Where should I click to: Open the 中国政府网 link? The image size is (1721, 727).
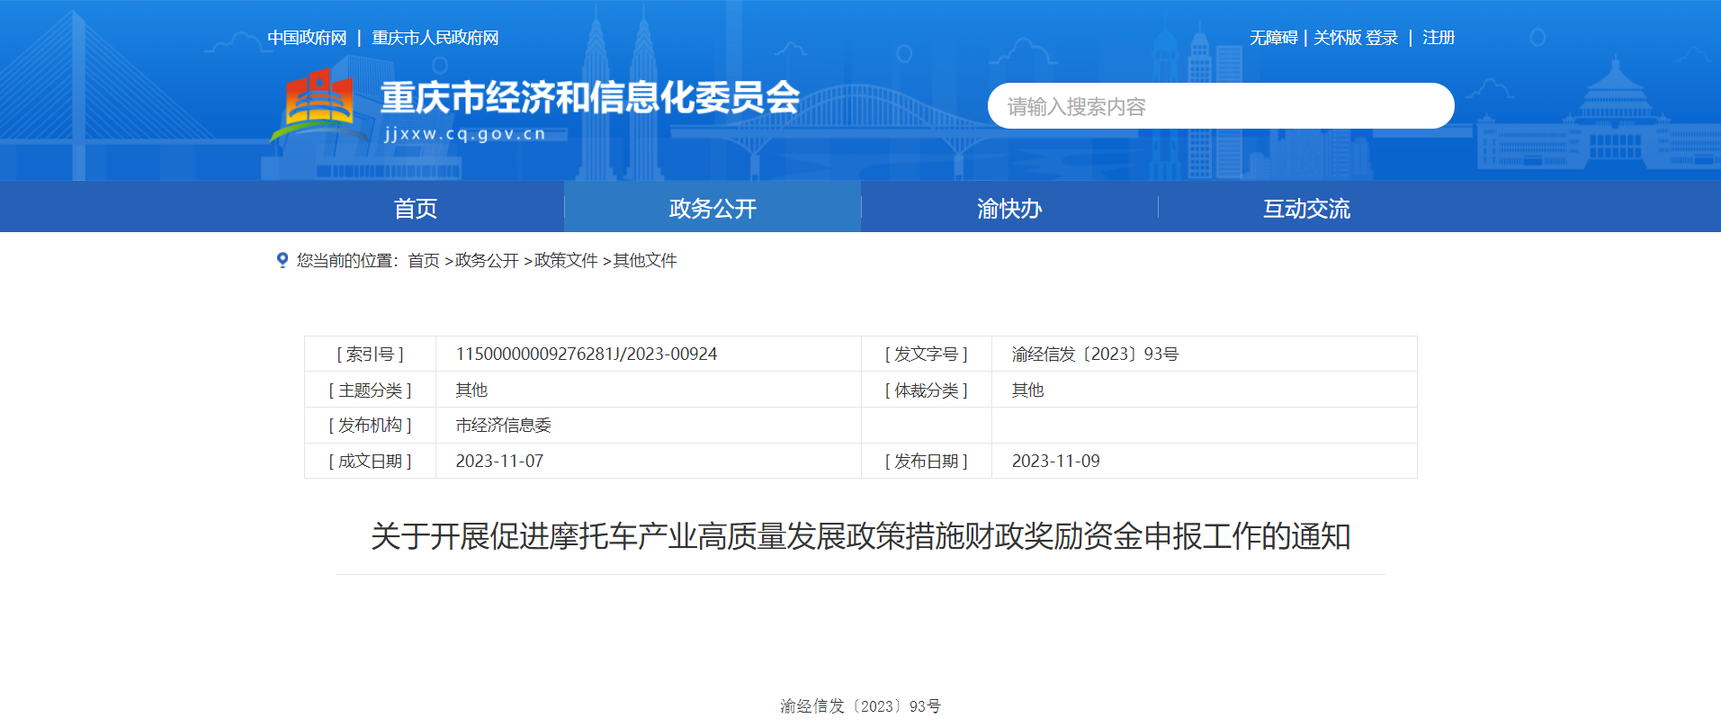click(x=307, y=38)
